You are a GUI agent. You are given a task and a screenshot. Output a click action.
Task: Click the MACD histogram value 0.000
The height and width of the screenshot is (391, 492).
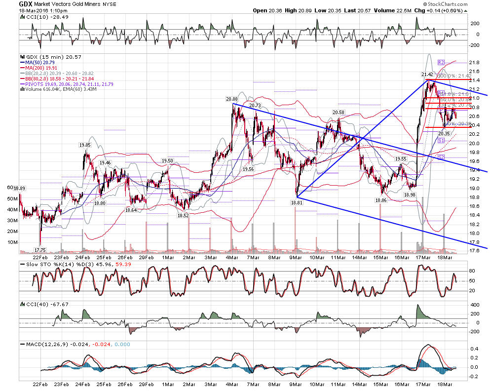(x=122, y=344)
